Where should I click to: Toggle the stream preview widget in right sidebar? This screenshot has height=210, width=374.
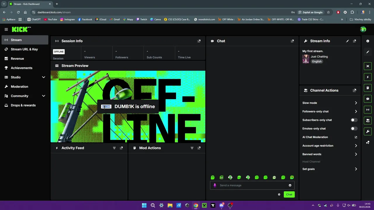(x=368, y=66)
